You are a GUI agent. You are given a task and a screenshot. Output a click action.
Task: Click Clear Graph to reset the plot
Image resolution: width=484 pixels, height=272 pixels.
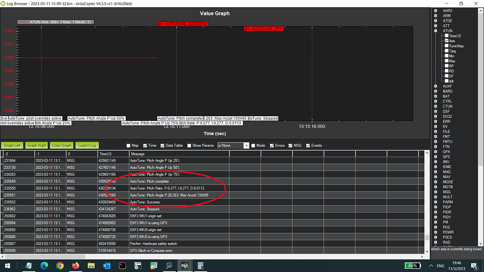(x=61, y=145)
